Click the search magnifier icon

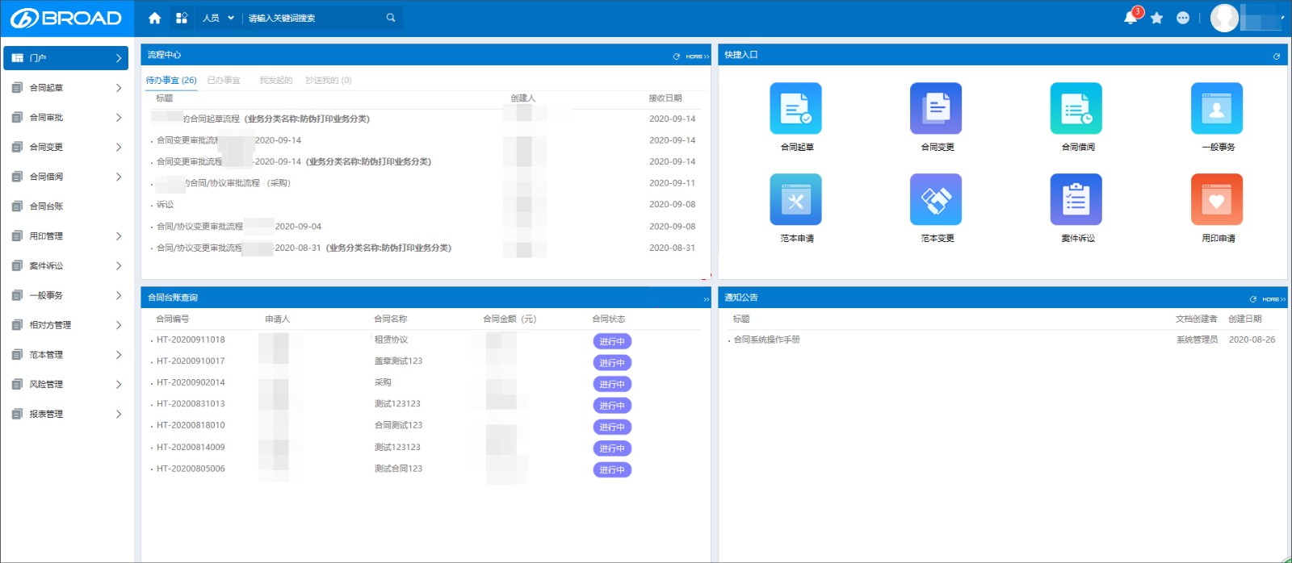tap(391, 18)
